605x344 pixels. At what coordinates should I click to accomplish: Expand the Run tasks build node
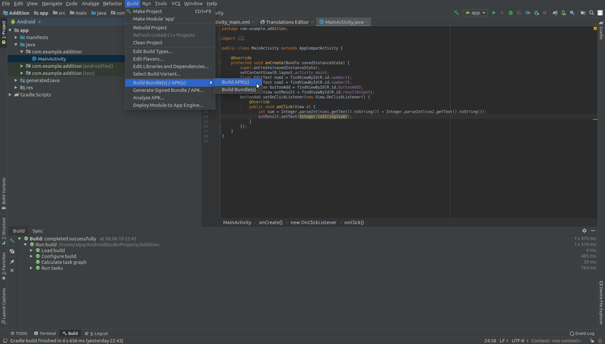coord(31,268)
